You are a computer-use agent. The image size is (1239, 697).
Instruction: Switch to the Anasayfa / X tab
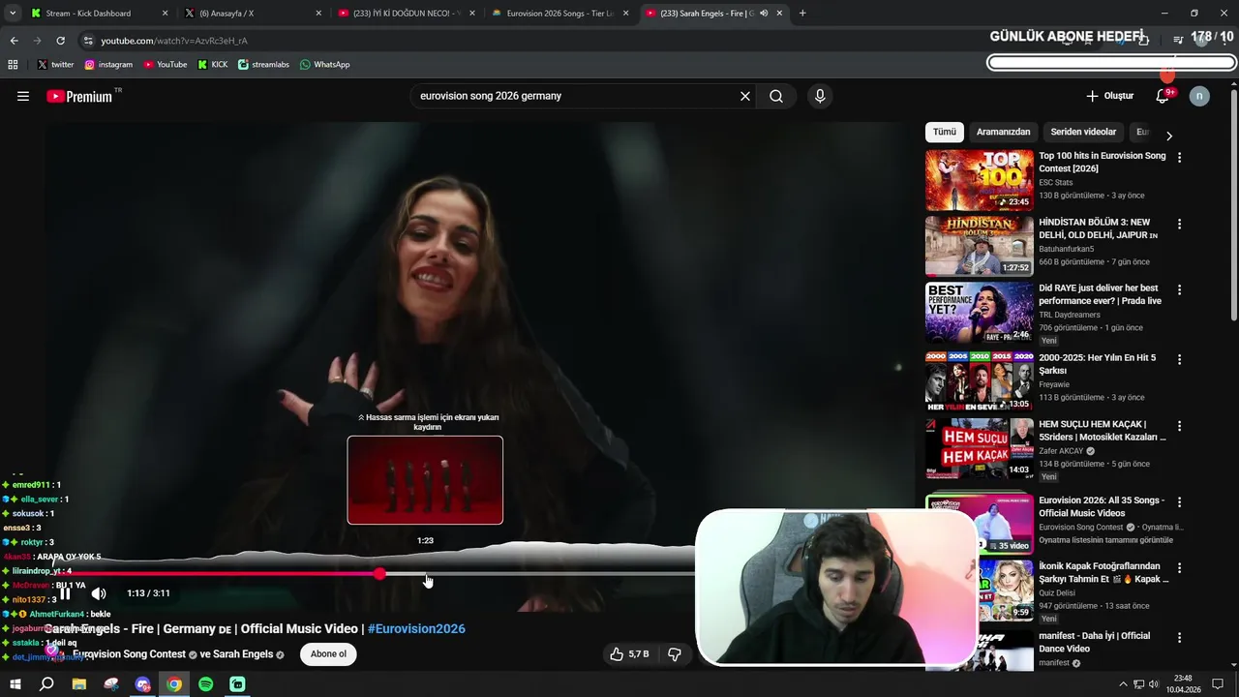tap(252, 14)
